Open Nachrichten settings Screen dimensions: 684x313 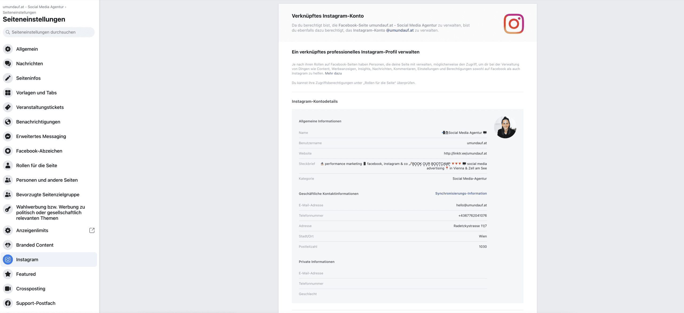[x=49, y=64]
